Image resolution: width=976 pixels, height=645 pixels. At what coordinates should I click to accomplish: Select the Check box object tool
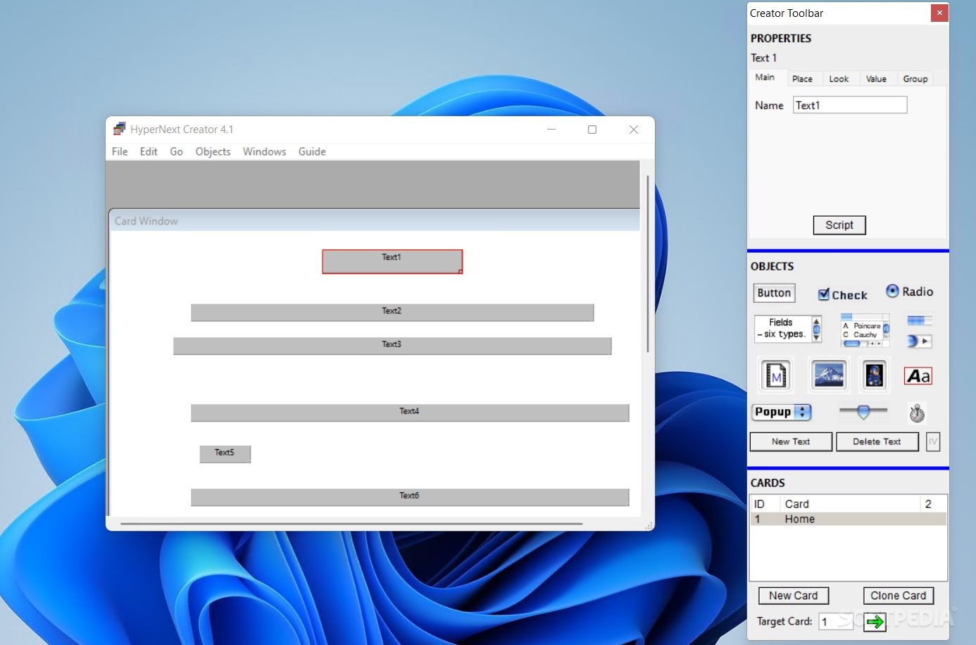click(x=842, y=295)
